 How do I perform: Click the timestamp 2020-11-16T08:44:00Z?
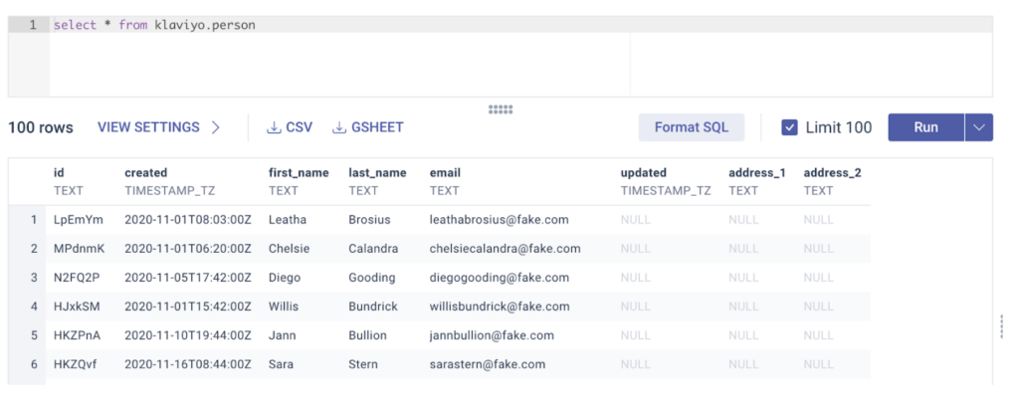(188, 364)
